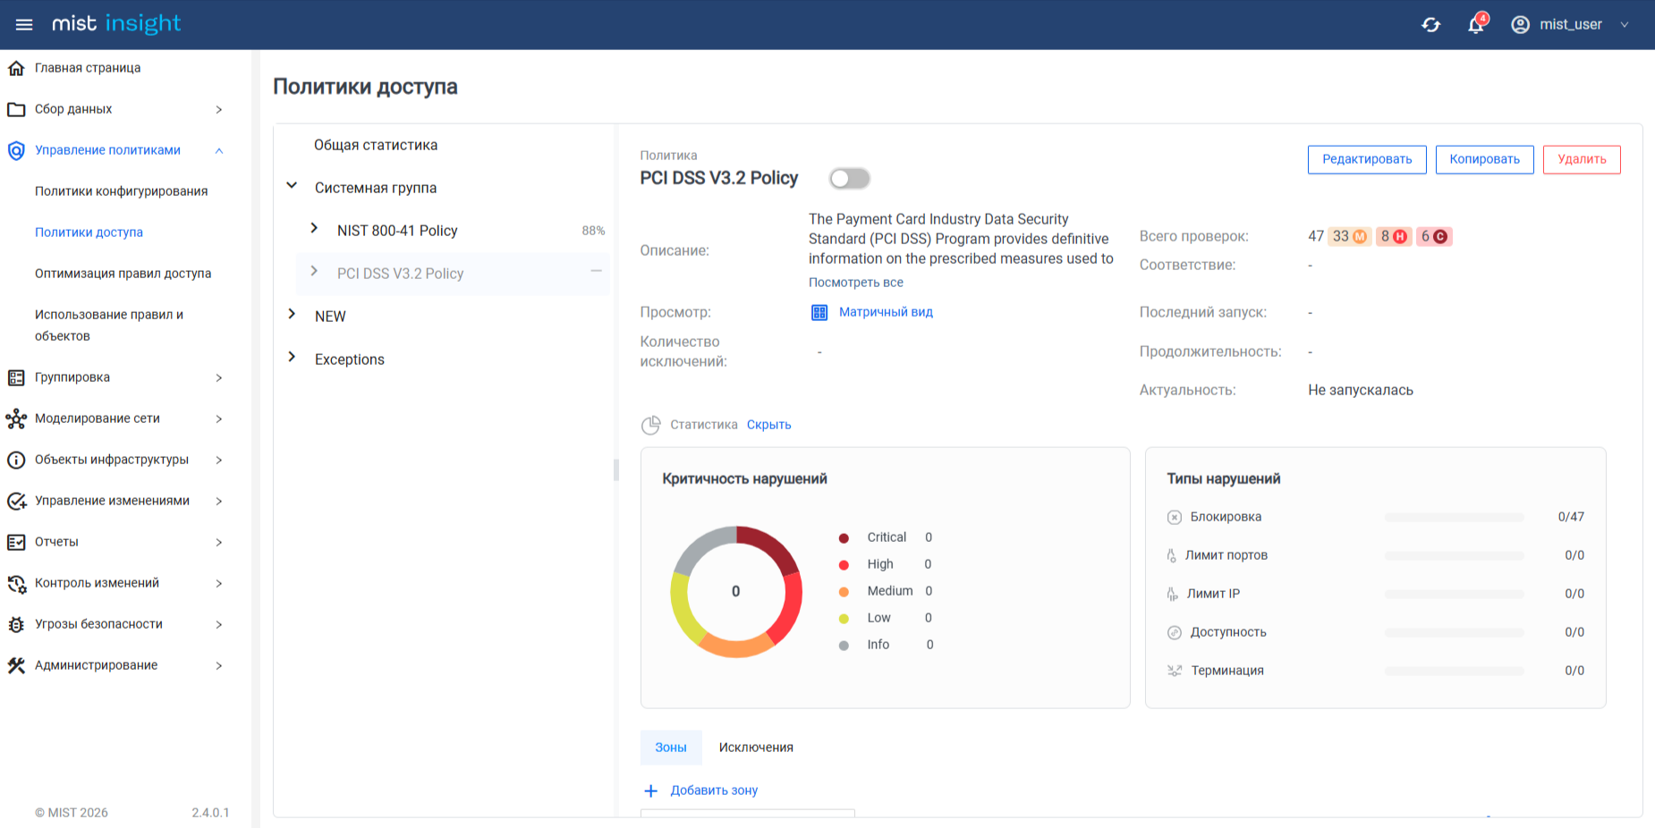Click the network icon for Моделирование сети

click(16, 418)
